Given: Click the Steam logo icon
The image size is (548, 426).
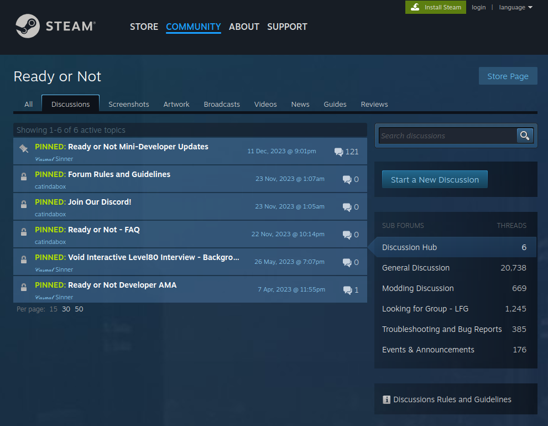Looking at the screenshot, I should point(28,26).
